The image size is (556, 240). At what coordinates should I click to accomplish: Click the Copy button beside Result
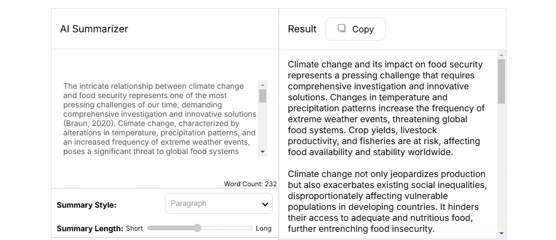355,29
